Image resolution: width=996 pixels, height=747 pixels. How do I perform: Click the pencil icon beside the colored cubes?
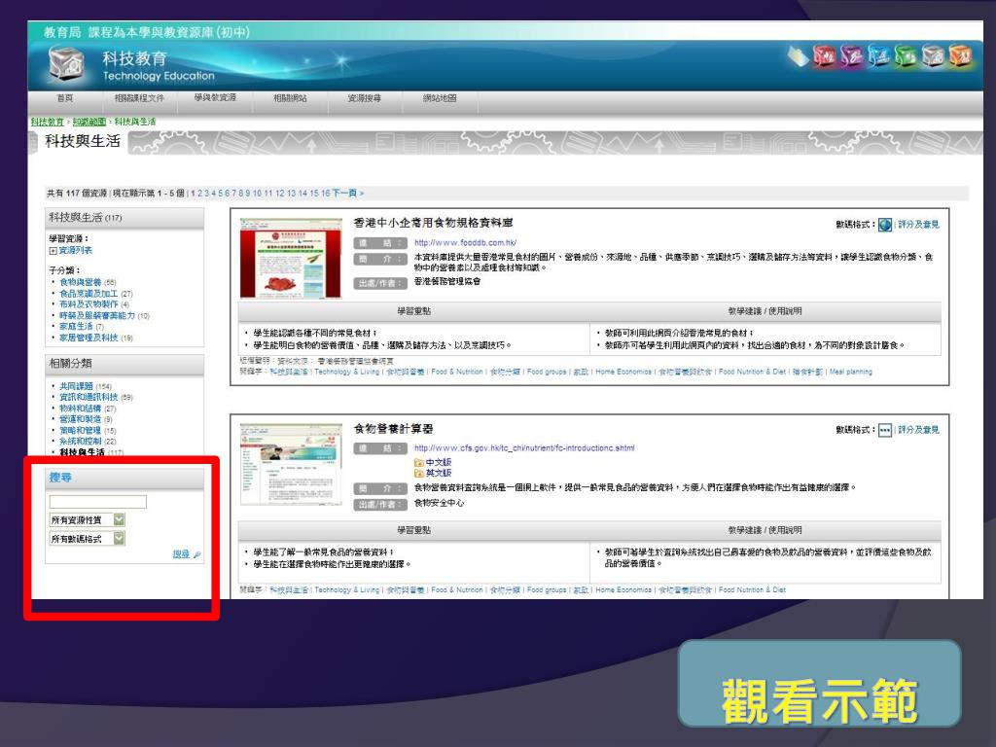pos(798,55)
